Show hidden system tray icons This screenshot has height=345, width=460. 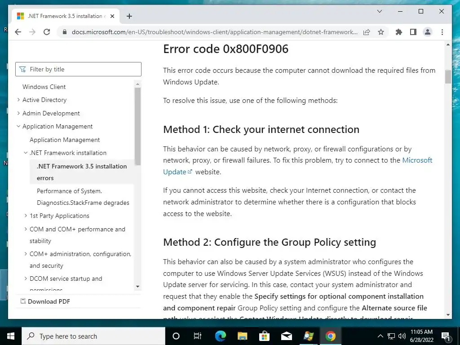tap(380, 336)
